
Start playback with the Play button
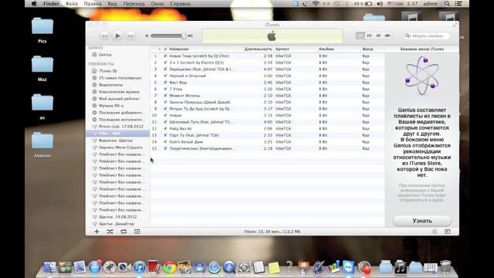[x=117, y=36]
